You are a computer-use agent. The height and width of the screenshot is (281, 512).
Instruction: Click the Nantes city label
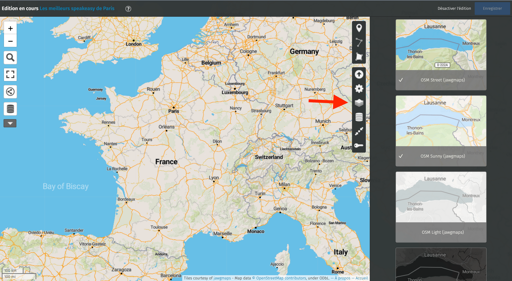click(111, 144)
